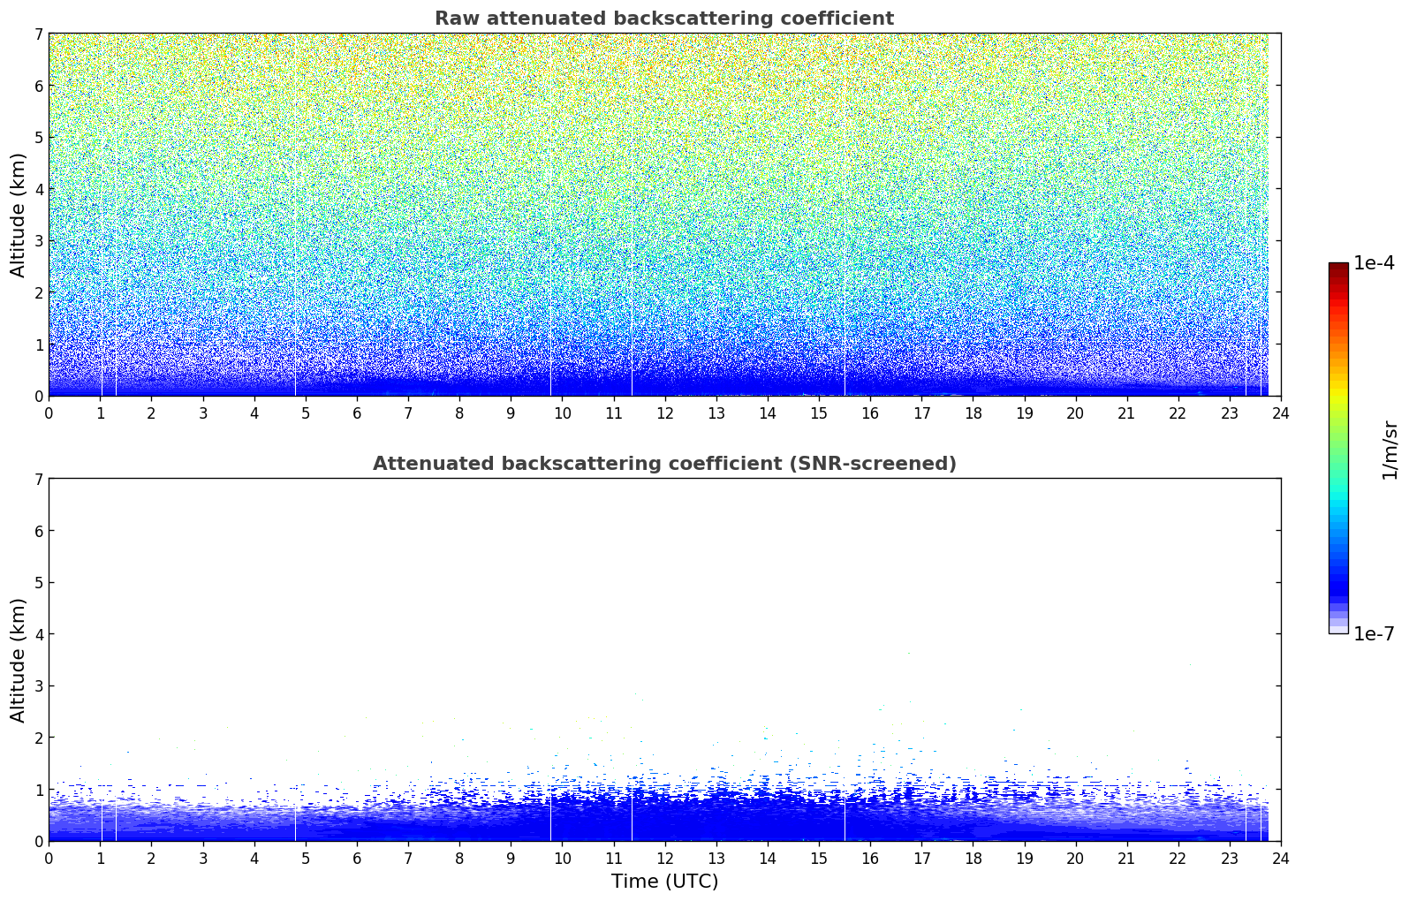Click the lower plot's "Altitude (km)" label
The height and width of the screenshot is (901, 1409).
tap(19, 660)
